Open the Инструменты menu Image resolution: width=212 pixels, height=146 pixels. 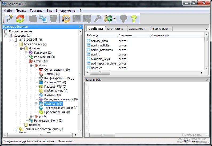(x=66, y=11)
